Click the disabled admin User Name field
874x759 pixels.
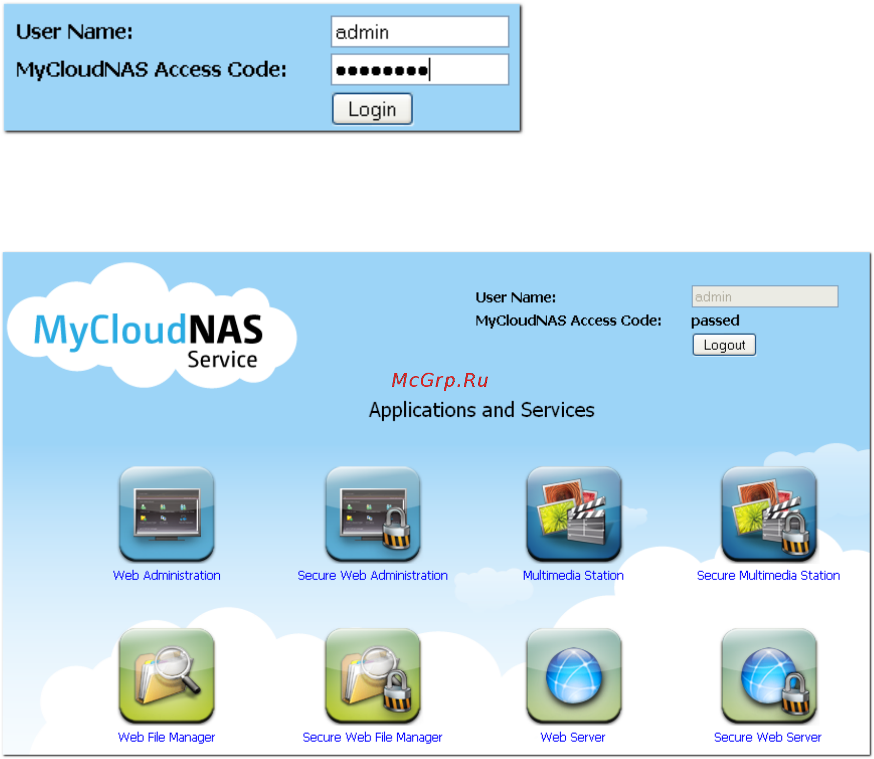tap(765, 296)
